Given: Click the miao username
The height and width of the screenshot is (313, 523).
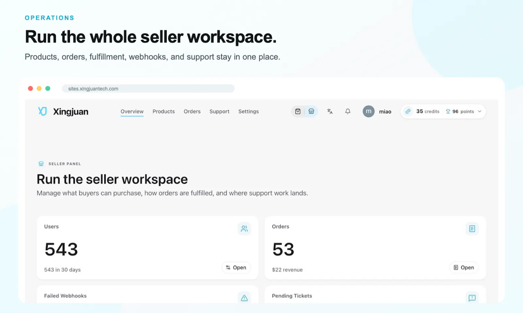Looking at the screenshot, I should (385, 112).
